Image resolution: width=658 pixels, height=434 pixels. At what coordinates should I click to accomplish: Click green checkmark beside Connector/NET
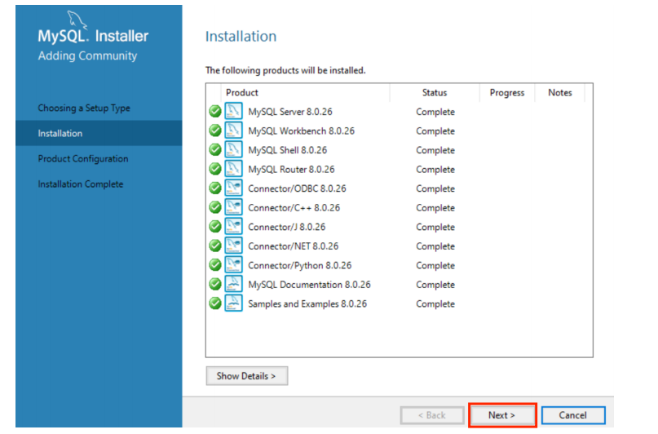point(215,246)
